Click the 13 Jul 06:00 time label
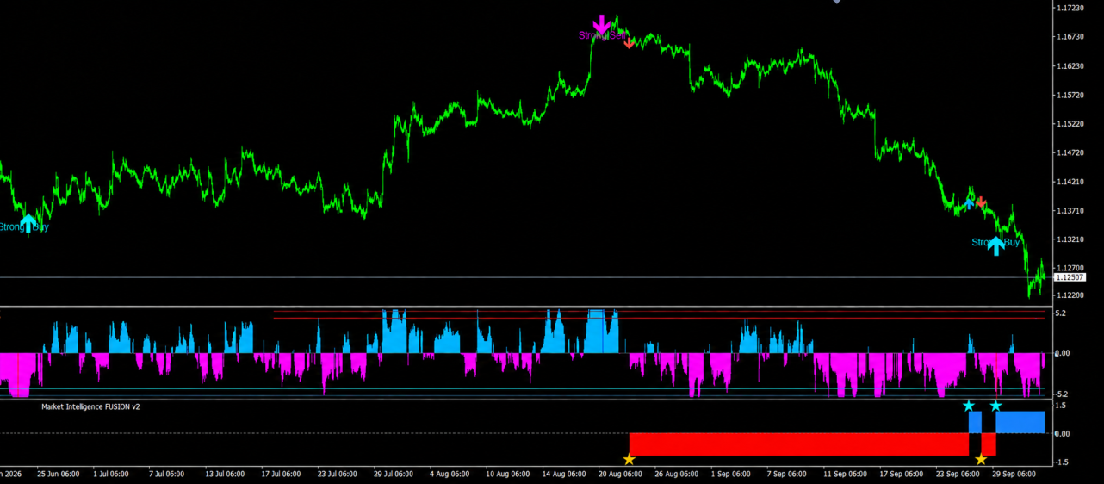Image resolution: width=1104 pixels, height=484 pixels. point(224,474)
